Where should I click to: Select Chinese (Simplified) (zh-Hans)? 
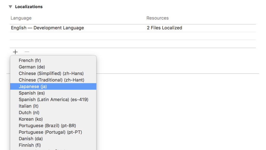coord(53,73)
